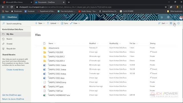Click the Attachments folder icon
The image size is (183, 103).
(45, 48)
